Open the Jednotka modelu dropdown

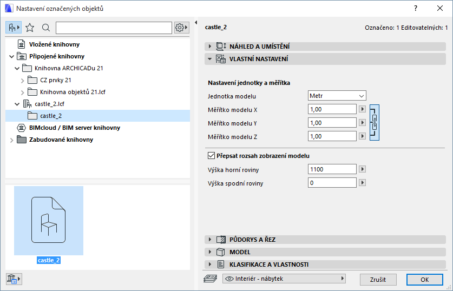tap(337, 96)
